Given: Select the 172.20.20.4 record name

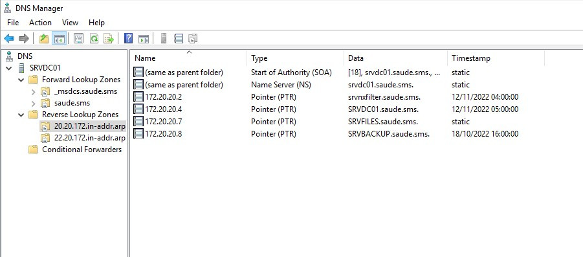Looking at the screenshot, I should coord(163,109).
